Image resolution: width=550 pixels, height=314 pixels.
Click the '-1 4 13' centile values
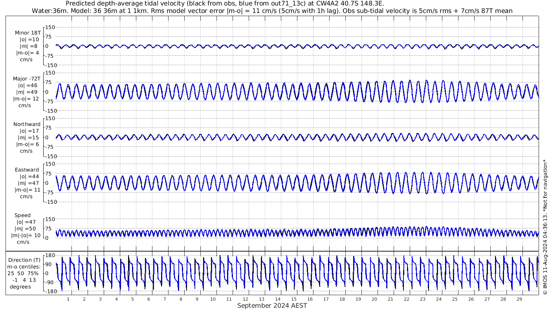24,280
